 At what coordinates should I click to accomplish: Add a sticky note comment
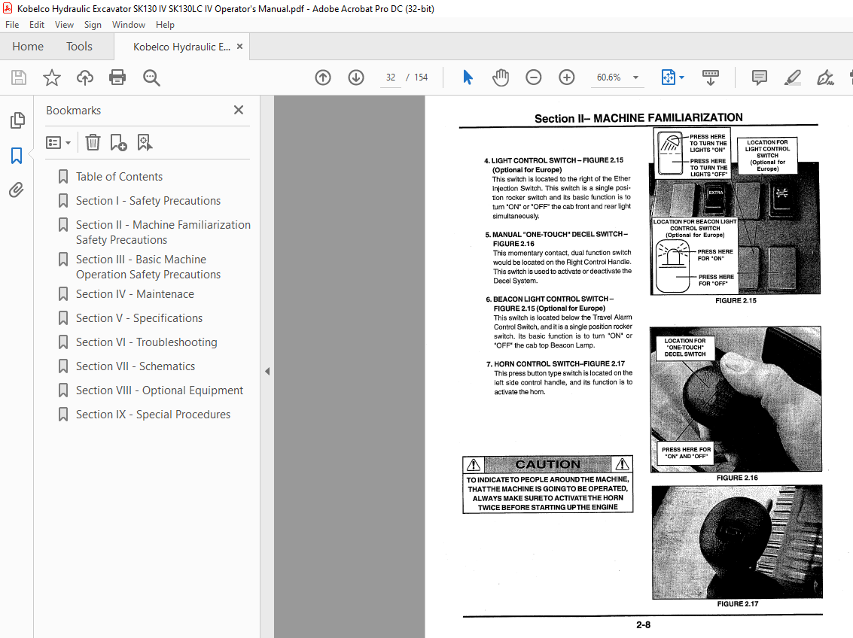pyautogui.click(x=760, y=77)
